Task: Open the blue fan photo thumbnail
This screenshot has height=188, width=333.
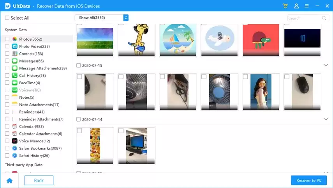Action: coord(219,92)
